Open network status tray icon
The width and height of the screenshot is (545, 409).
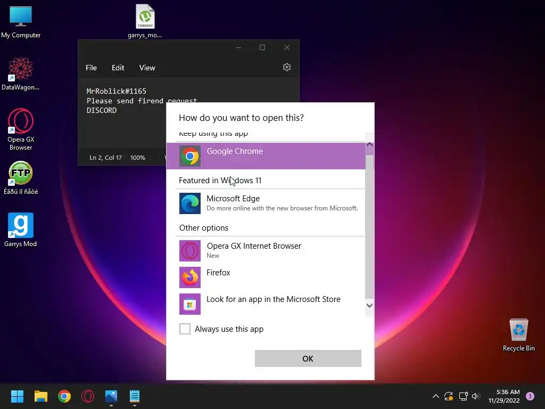(463, 396)
